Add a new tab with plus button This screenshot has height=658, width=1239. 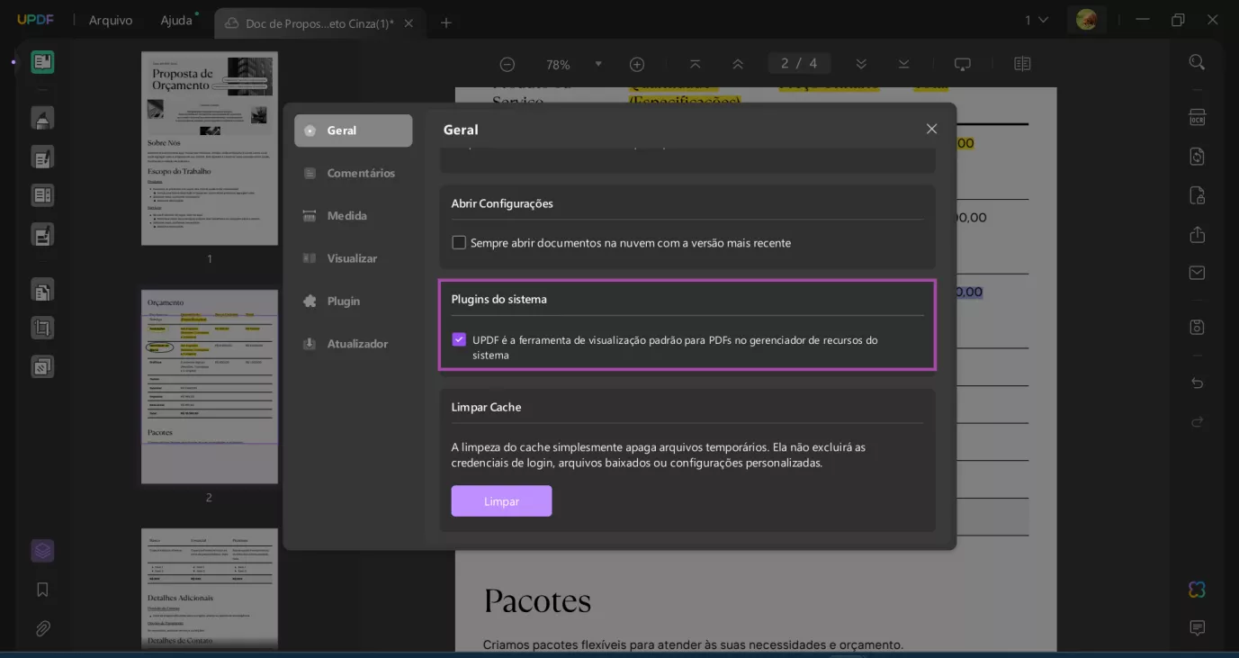(446, 23)
